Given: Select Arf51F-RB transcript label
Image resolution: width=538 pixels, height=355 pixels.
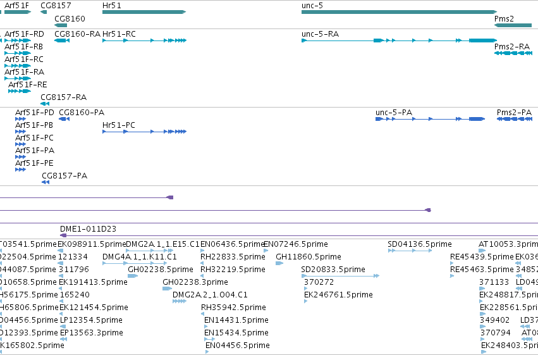Looking at the screenshot, I should click(x=23, y=47).
